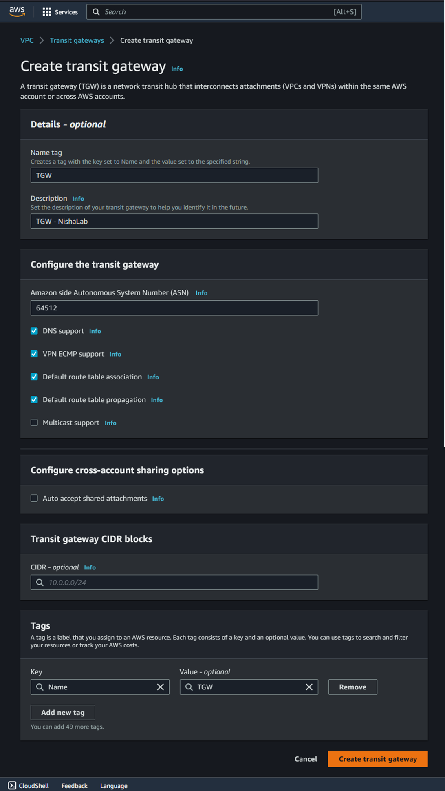Screen dimensions: 445x791
Task: Open the Language menu in footer
Action: tap(114, 786)
